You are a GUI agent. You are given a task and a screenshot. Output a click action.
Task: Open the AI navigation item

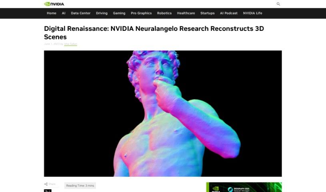64,13
